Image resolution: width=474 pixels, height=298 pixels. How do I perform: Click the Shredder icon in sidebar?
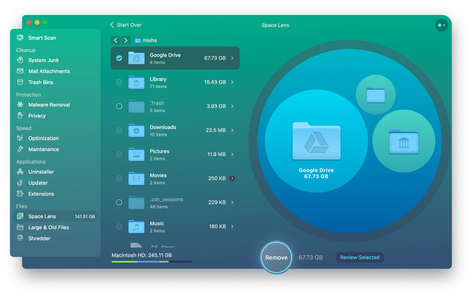[x=20, y=238]
